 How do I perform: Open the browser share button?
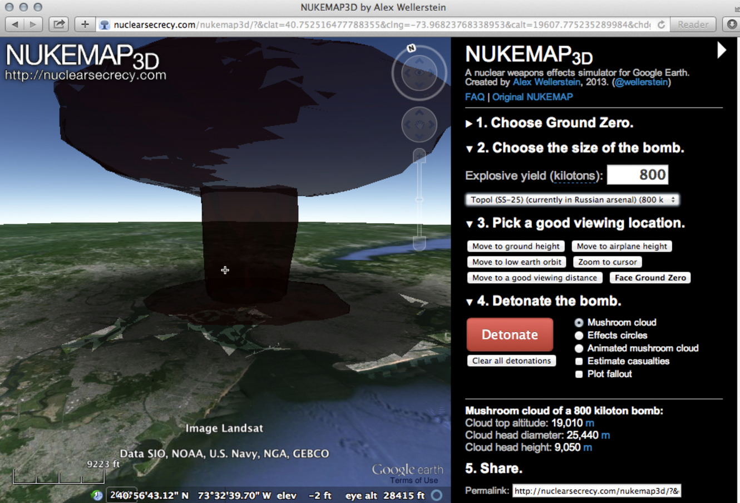coord(59,24)
